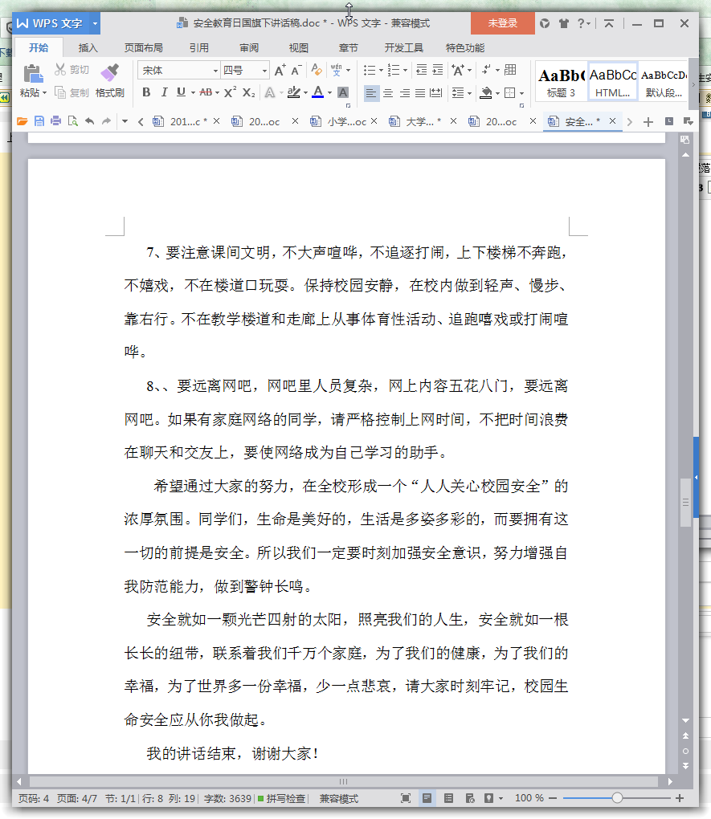Switch to the 视图 ribbon tab
This screenshot has height=819, width=711.
[x=299, y=48]
